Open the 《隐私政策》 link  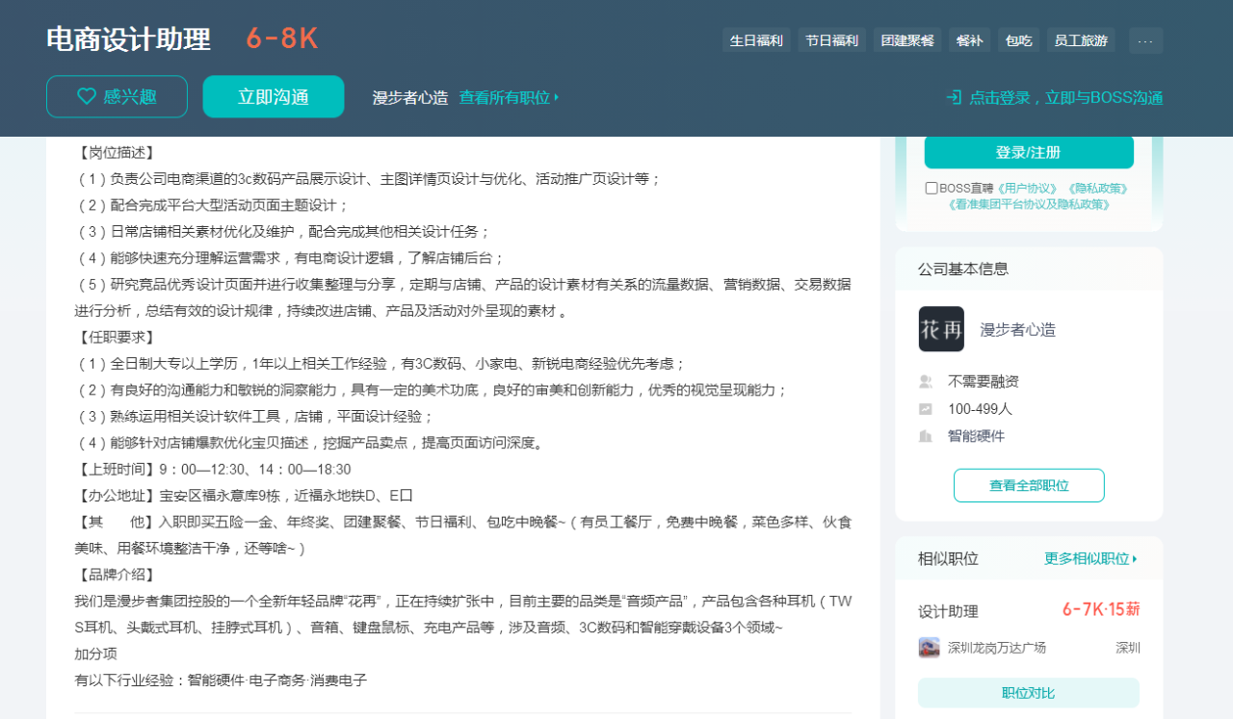coord(1097,188)
